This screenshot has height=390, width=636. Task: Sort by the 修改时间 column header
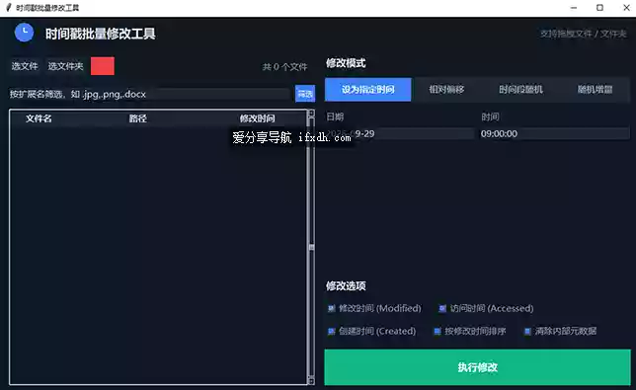point(257,118)
